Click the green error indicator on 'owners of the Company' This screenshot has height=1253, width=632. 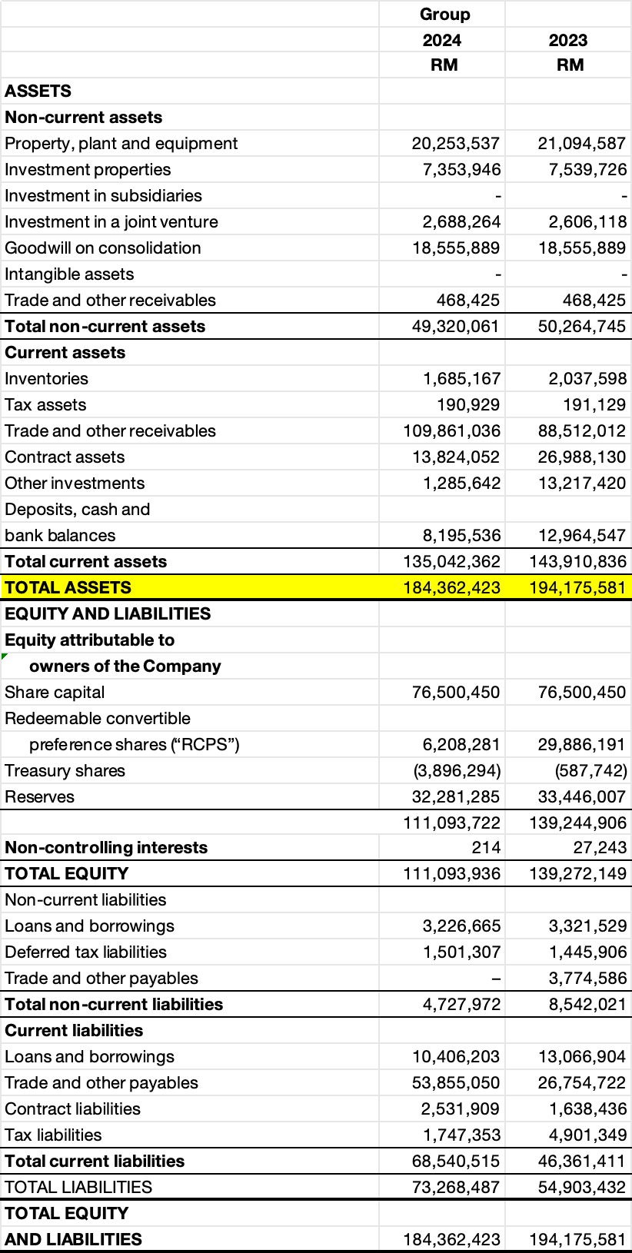[x=5, y=656]
